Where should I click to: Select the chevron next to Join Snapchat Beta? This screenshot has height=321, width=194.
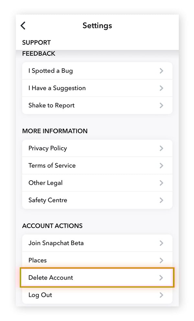click(161, 243)
